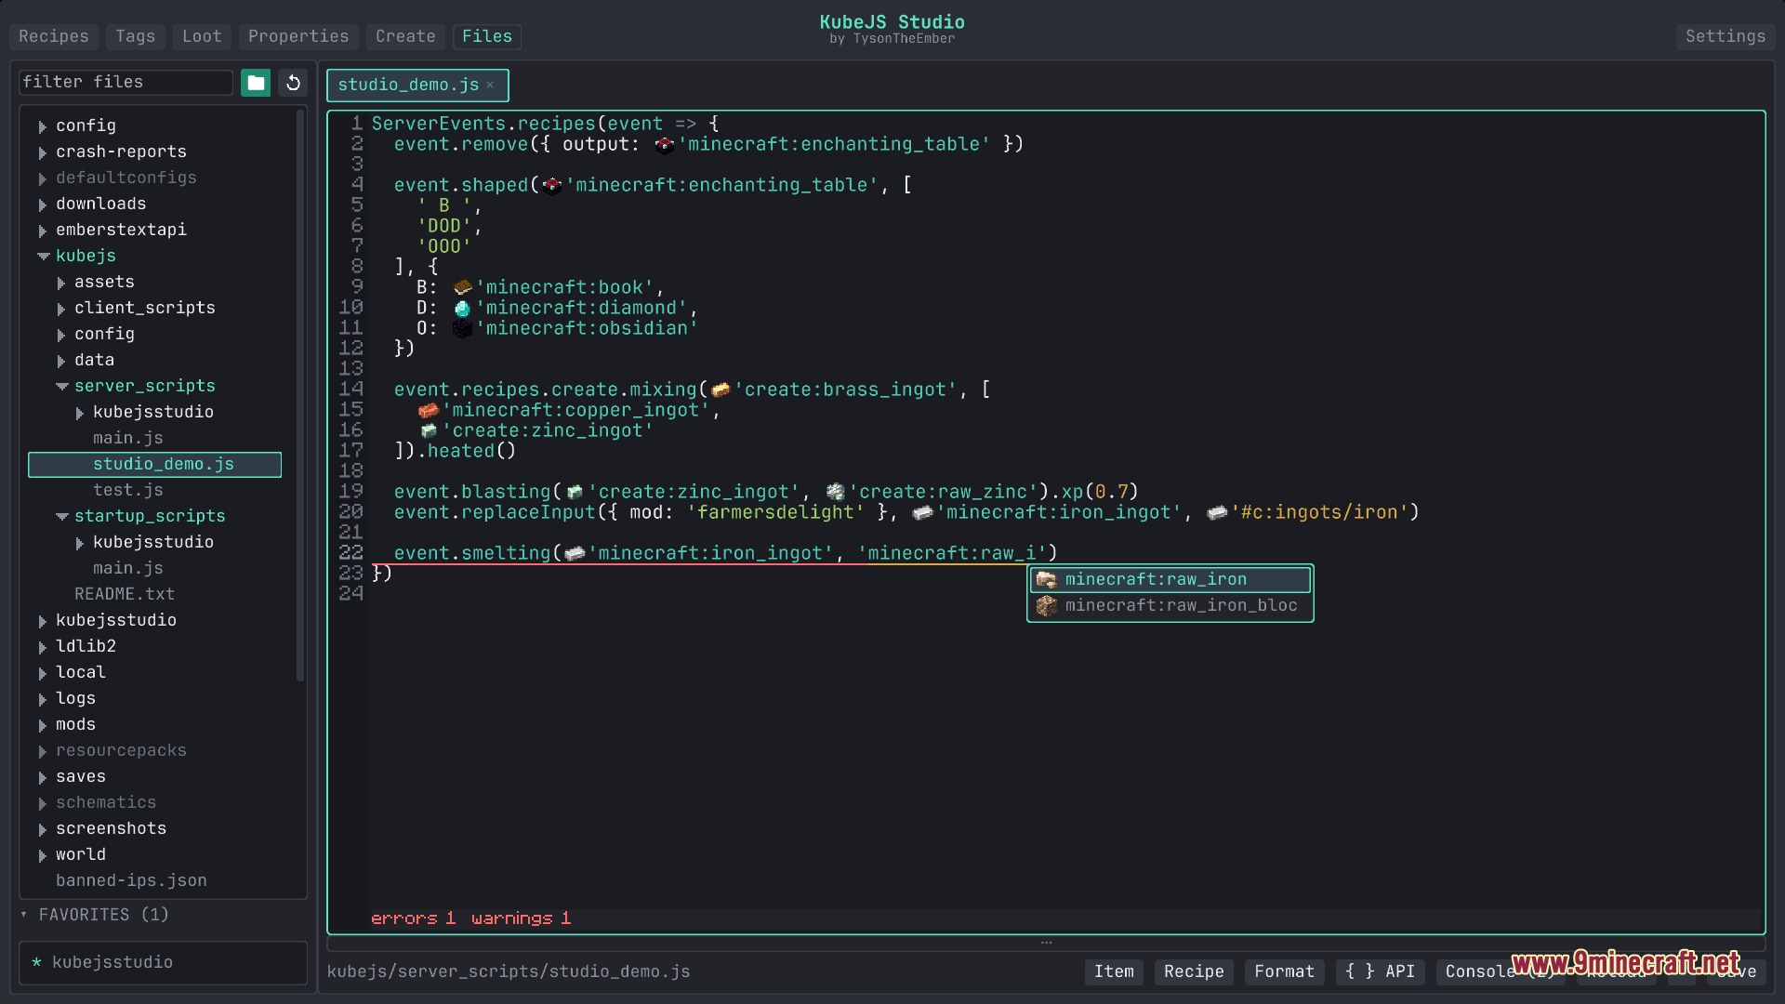Open banned-ips.json file
Viewport: 1785px width, 1004px height.
coord(131,880)
